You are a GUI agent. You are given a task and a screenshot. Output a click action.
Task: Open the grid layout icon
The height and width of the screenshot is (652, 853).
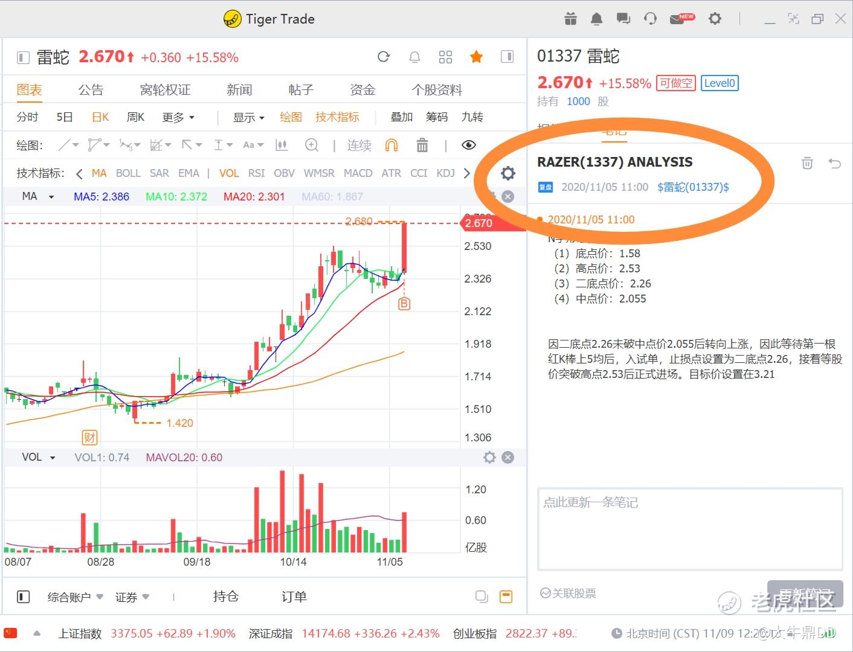[445, 57]
